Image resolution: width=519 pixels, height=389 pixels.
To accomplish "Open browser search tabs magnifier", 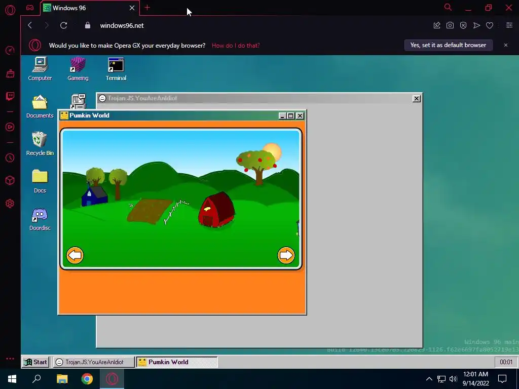I will coord(448,7).
